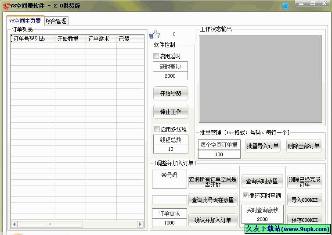This screenshot has width=332, height=235.
Task: Minimize the V8空间赞软件 window
Action: (302, 4)
